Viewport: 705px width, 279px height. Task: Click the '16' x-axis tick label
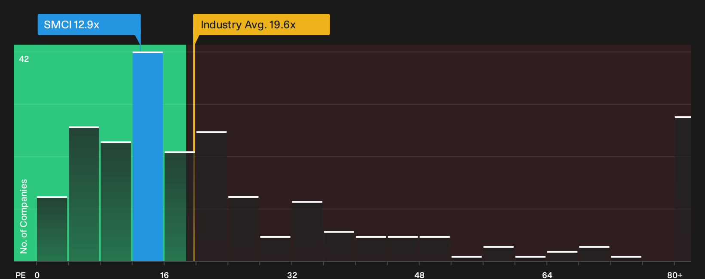tap(164, 275)
